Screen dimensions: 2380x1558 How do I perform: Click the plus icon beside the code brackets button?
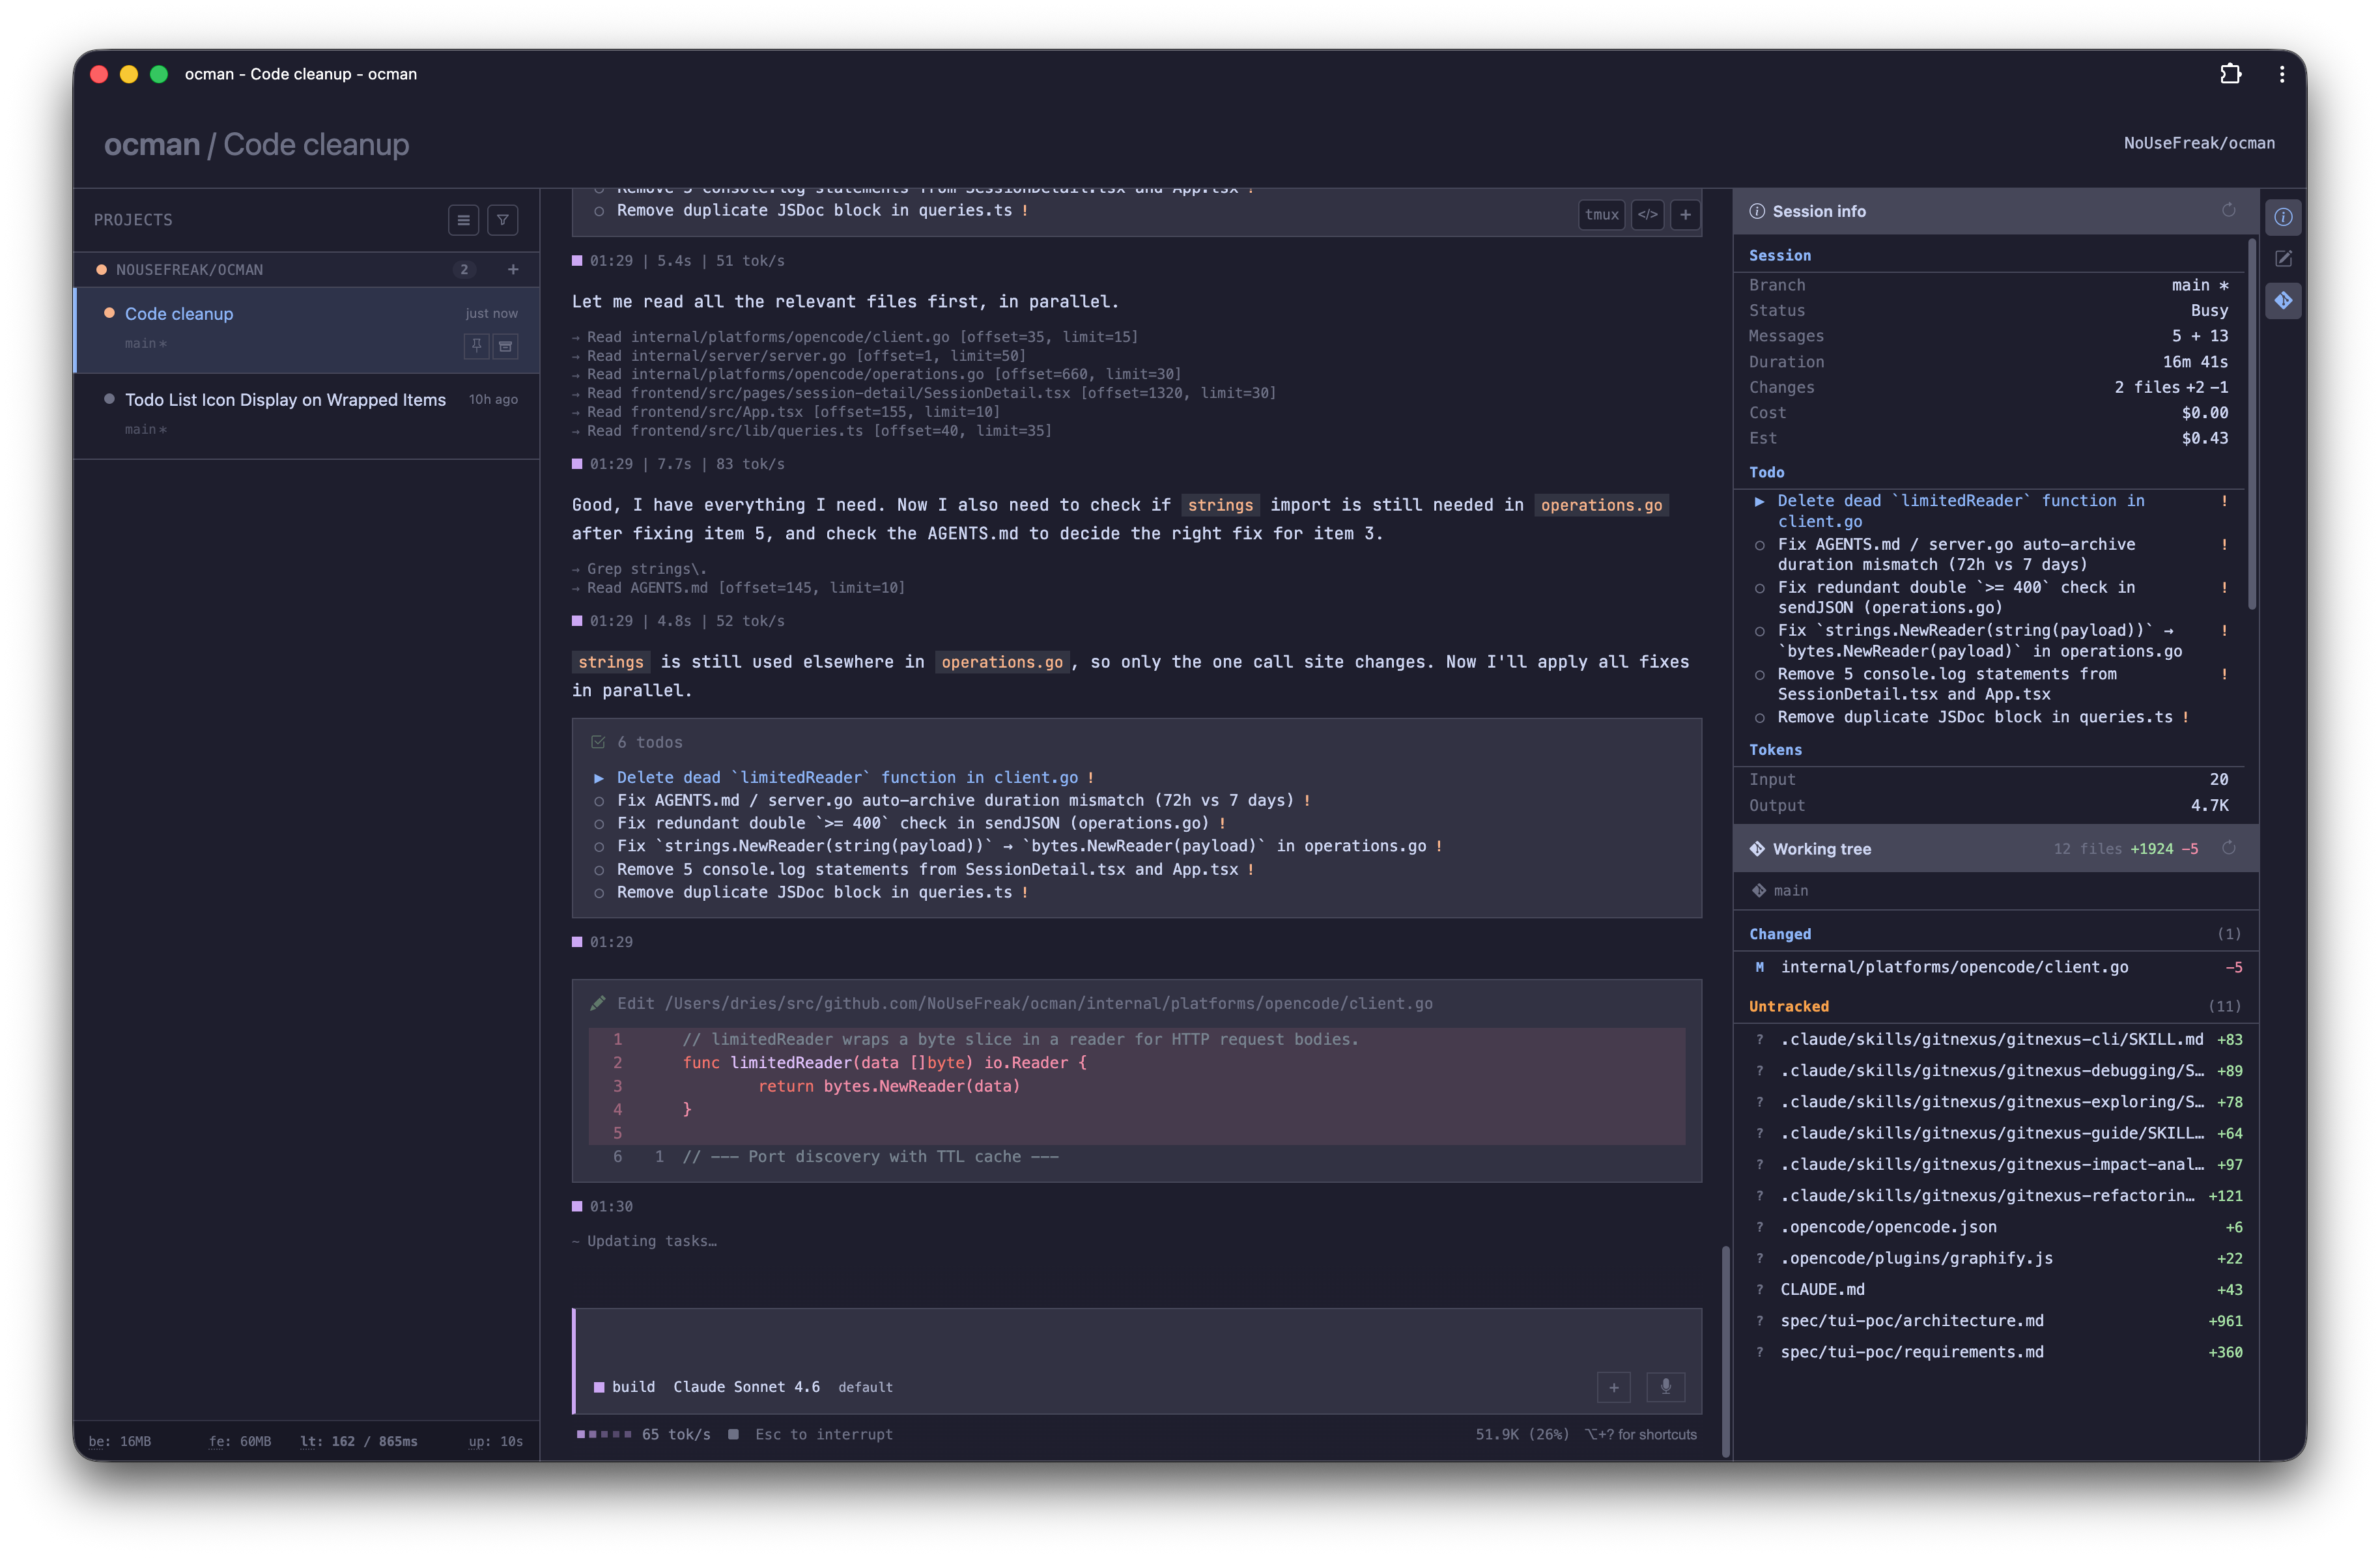(x=1686, y=215)
